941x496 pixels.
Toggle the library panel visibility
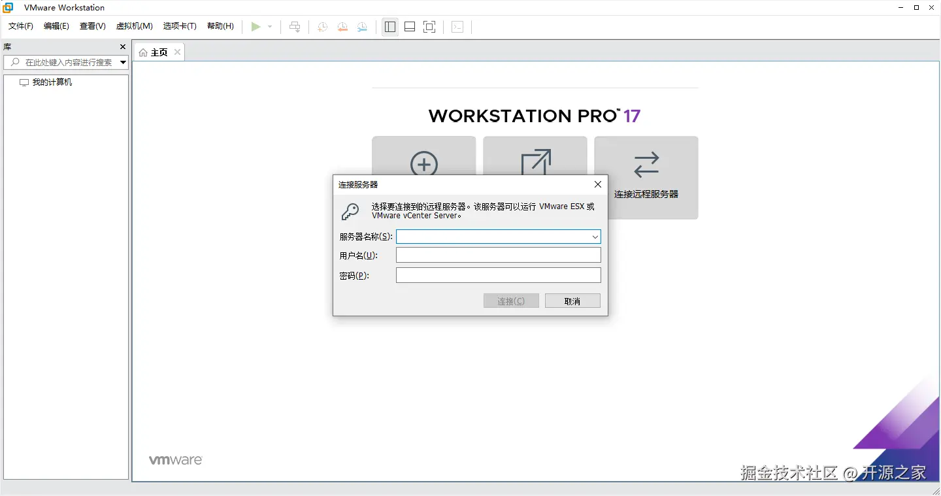389,26
